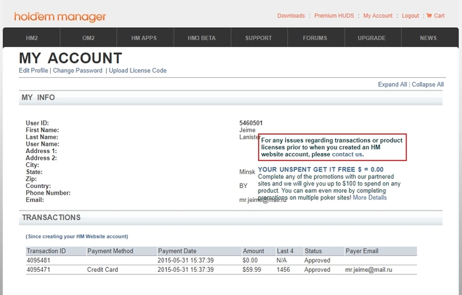Viewport: 462px width, 295px height.
Task: Click N/A in Last 4 column
Action: coord(281,261)
